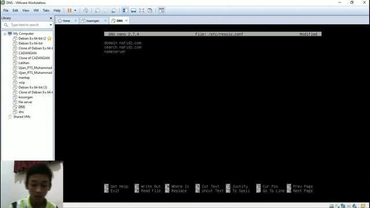Click the nameserver line in nano
Image resolution: width=370 pixels, height=208 pixels.
[114, 51]
